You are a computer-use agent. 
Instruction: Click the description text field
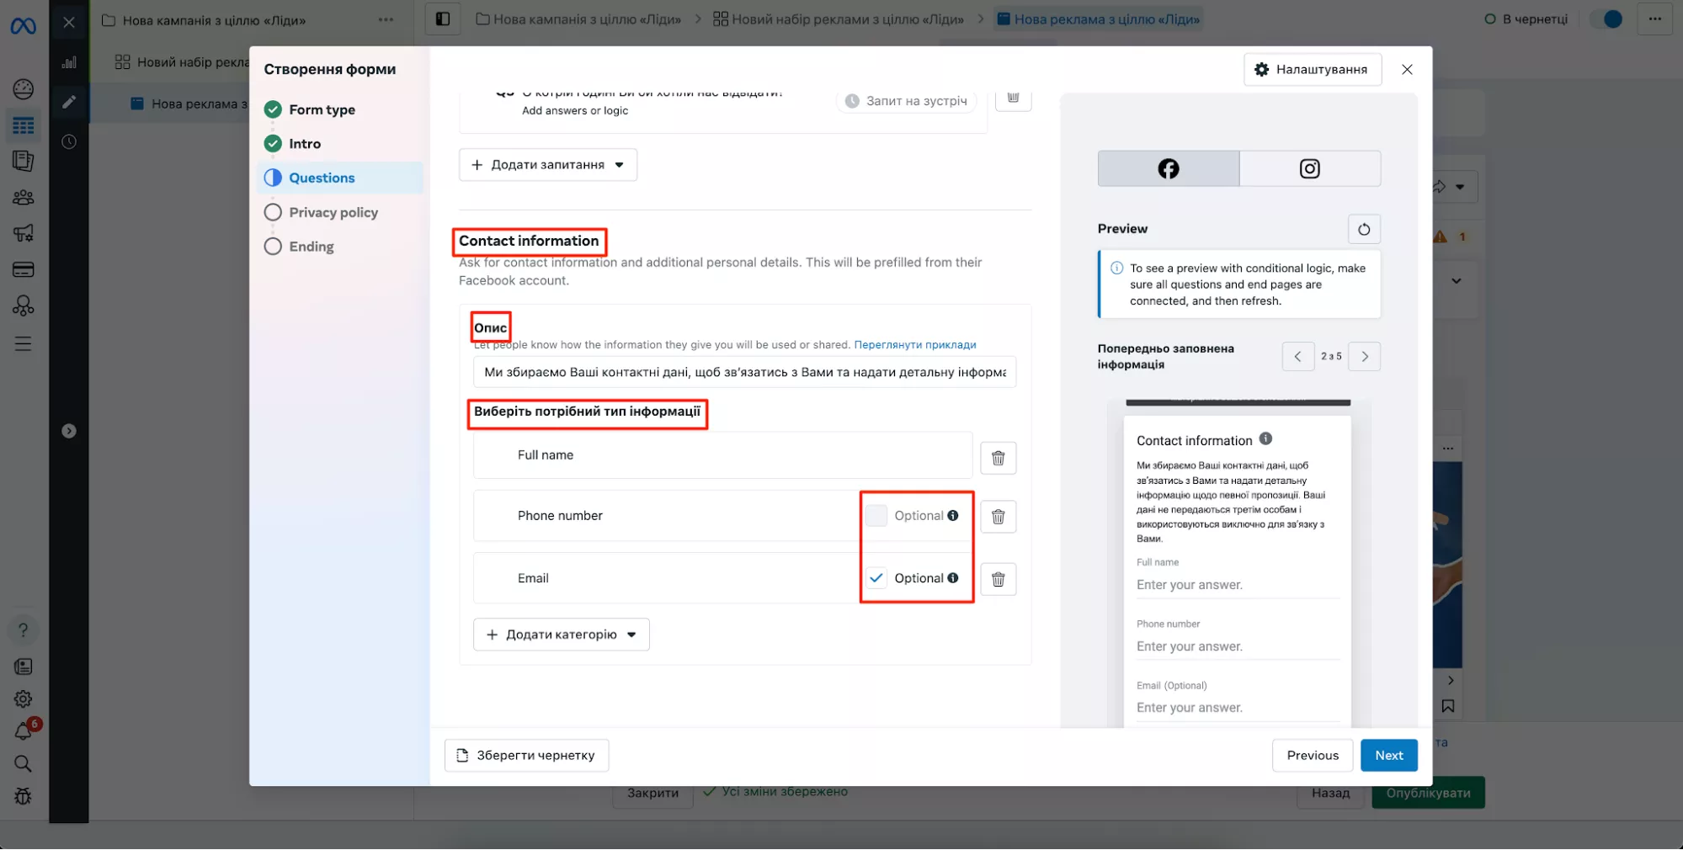[744, 372]
